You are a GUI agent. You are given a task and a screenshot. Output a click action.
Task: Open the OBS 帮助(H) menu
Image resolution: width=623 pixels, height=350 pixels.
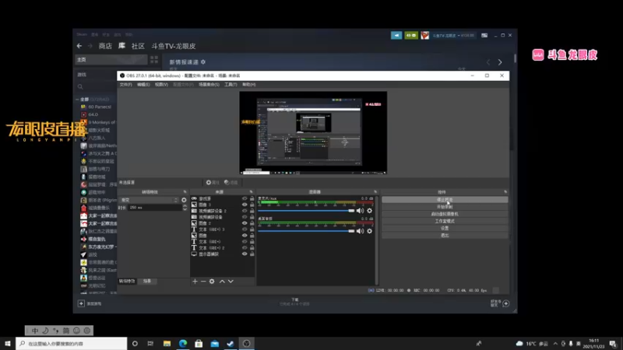coord(248,85)
